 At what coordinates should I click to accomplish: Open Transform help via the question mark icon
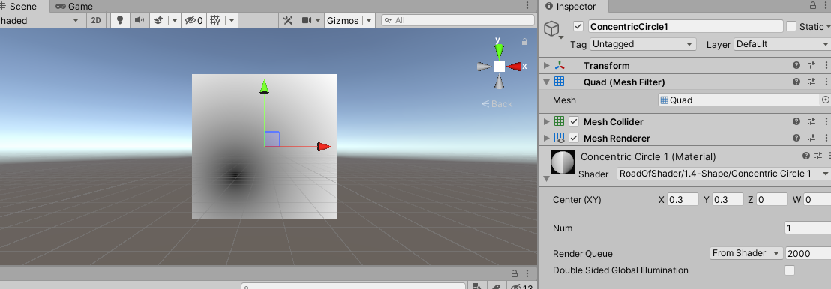[x=796, y=66]
